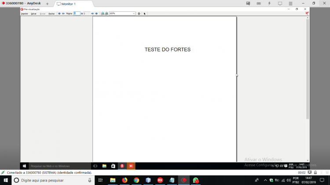
Task: Open remote Task View icon
Action: click(95, 166)
